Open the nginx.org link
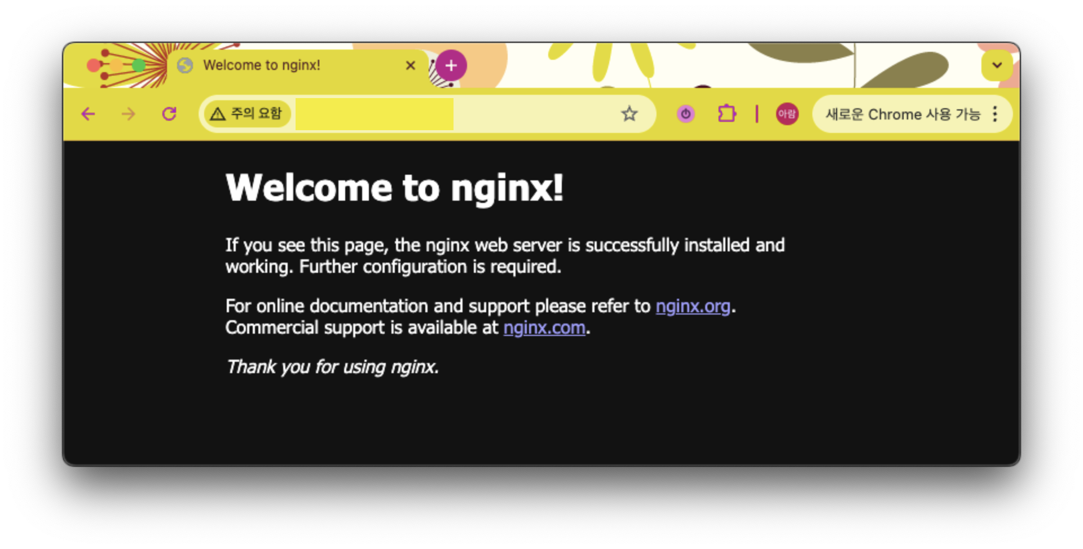Screen dimensions: 1083x549 [x=693, y=306]
